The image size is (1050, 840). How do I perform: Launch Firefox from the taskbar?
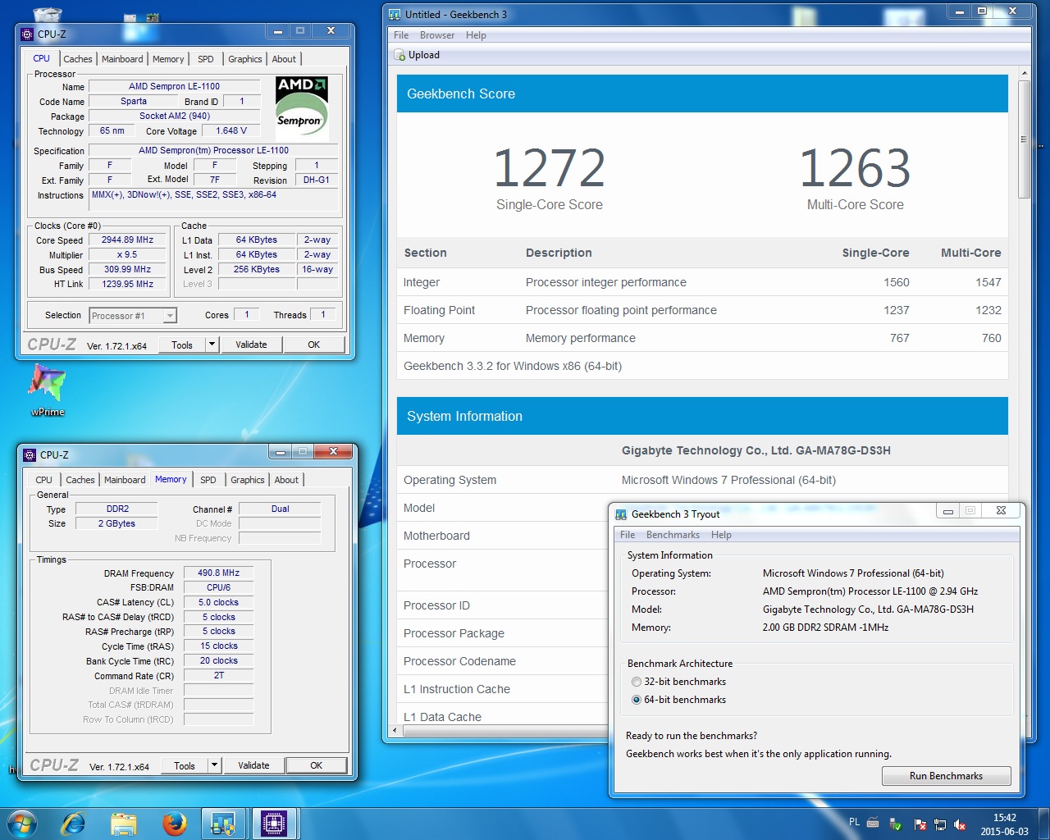174,824
